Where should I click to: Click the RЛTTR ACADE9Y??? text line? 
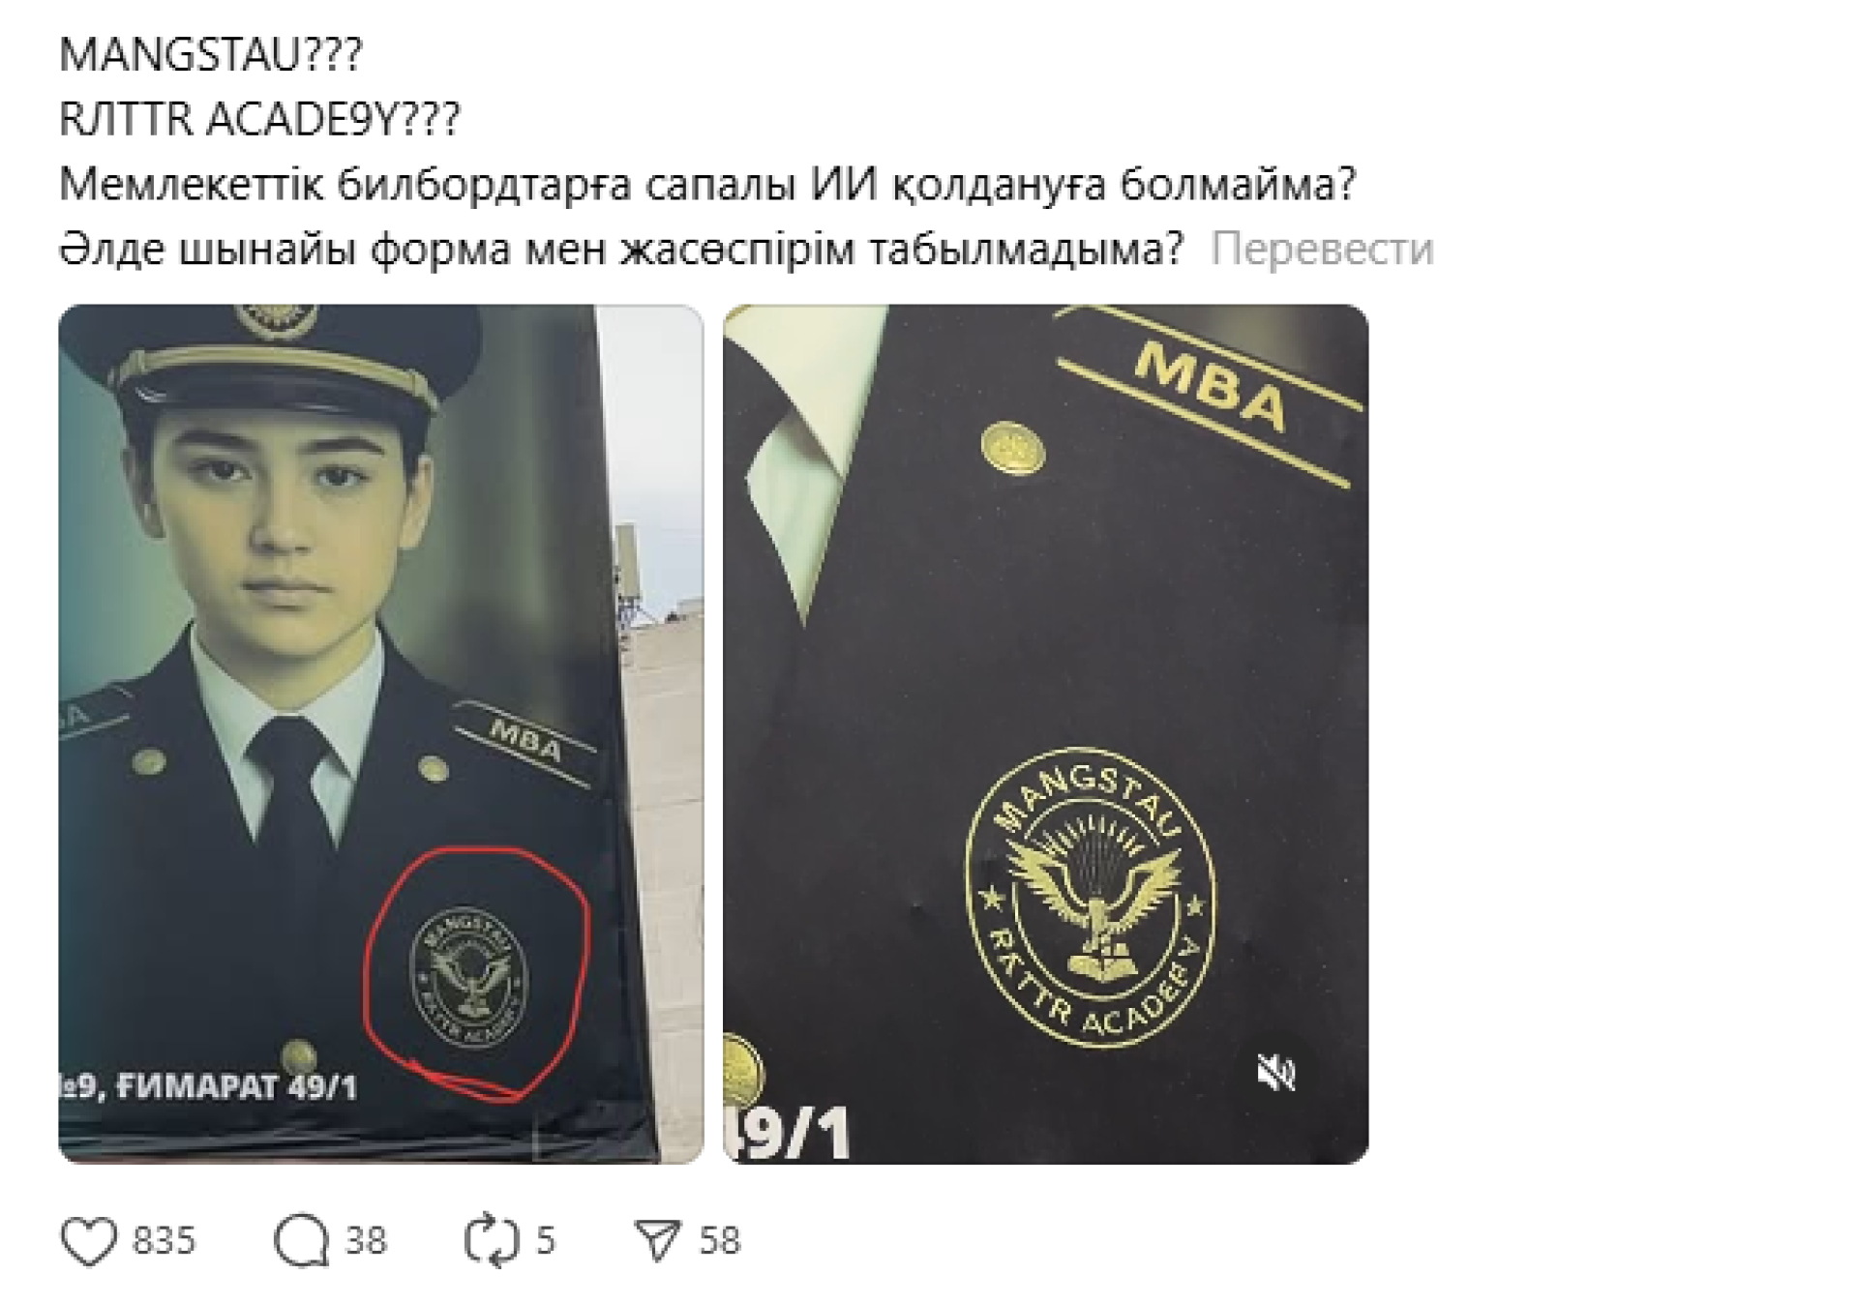tap(259, 120)
